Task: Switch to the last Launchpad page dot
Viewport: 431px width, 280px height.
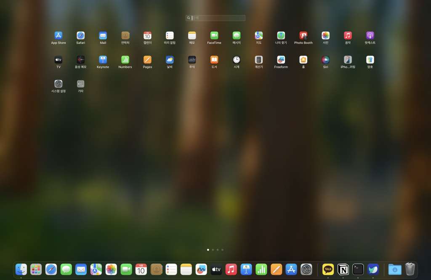Action: 222,250
